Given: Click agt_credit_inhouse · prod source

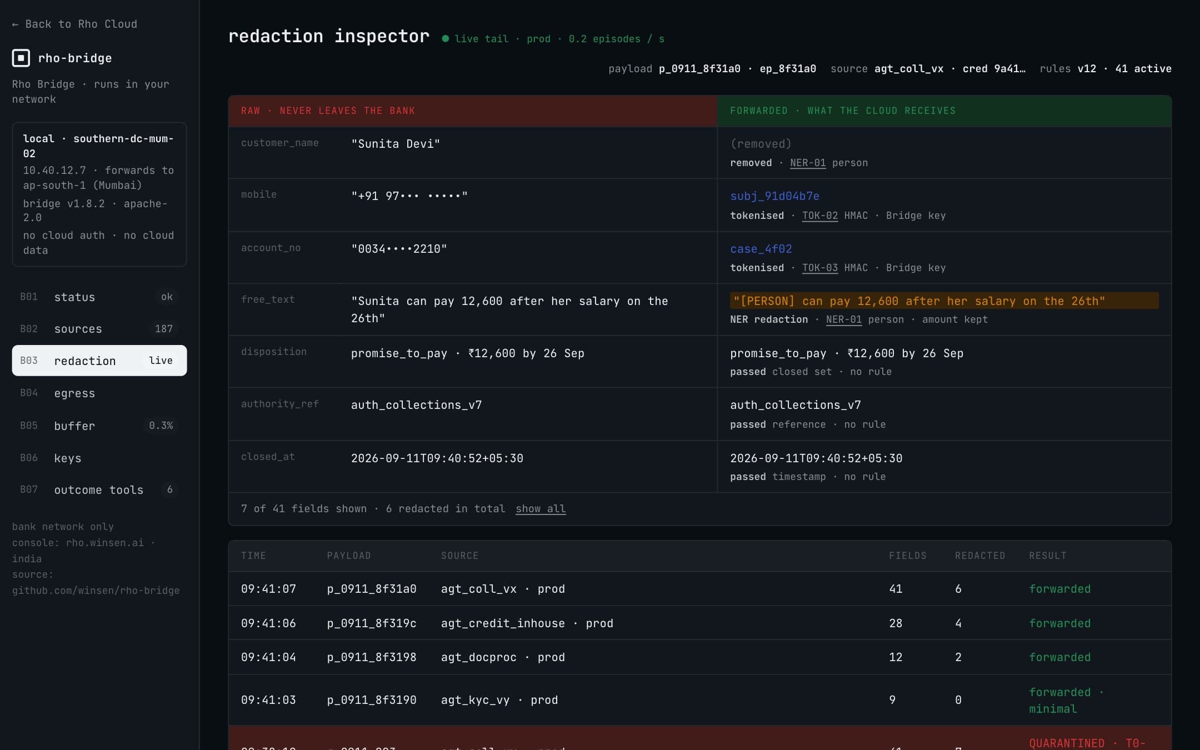Looking at the screenshot, I should point(527,623).
